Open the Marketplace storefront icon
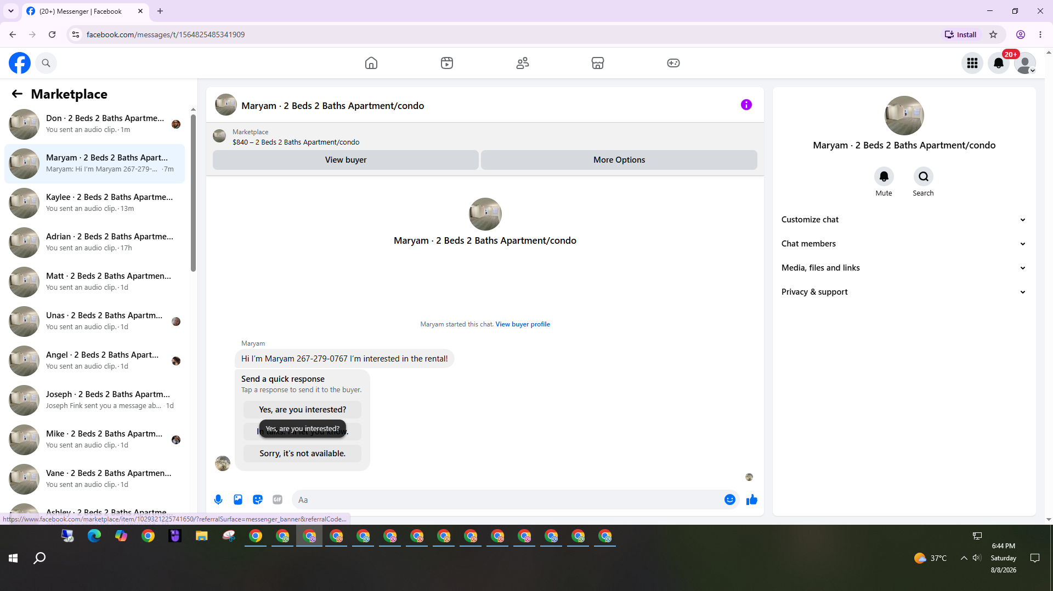Viewport: 1053px width, 591px height. 598,63
